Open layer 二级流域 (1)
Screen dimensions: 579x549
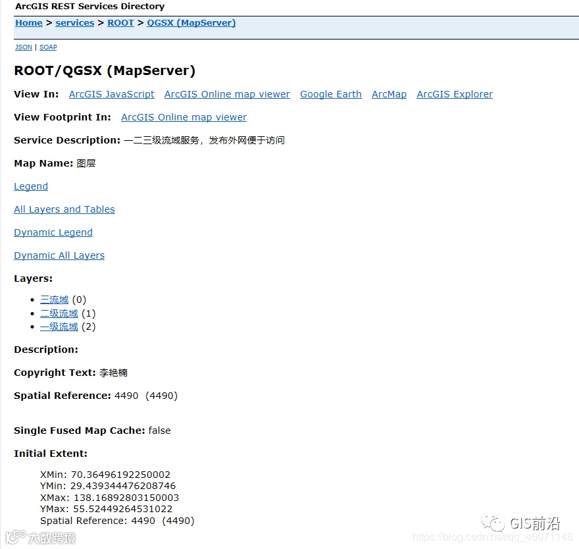point(59,313)
